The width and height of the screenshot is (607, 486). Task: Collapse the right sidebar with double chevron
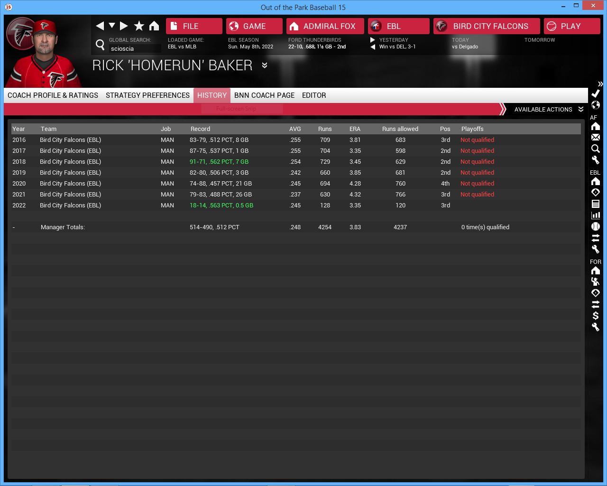pyautogui.click(x=600, y=84)
